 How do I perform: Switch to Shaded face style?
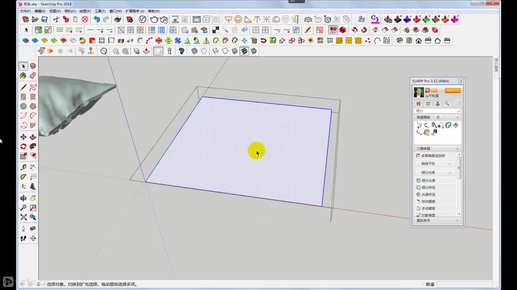click(235, 51)
